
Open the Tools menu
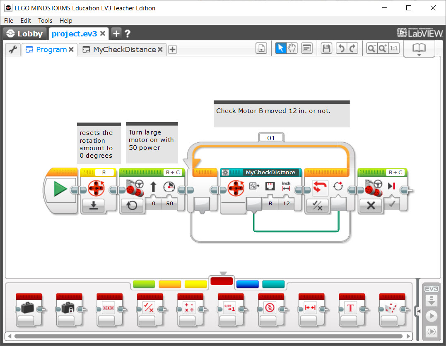click(45, 20)
